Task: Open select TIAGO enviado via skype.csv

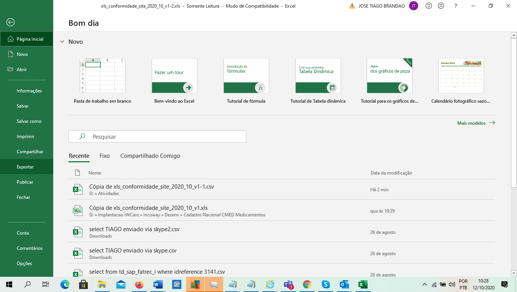Action: tap(282, 253)
